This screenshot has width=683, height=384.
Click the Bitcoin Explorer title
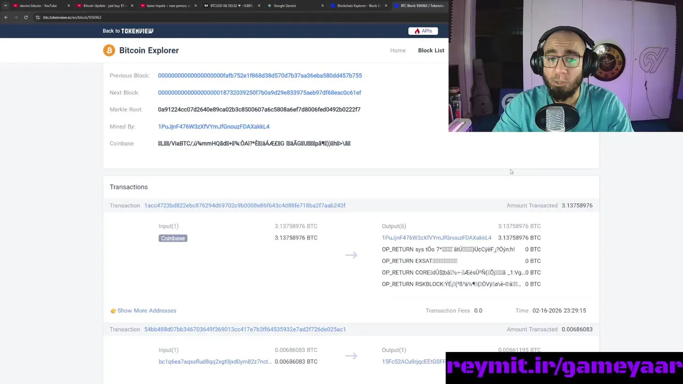[x=149, y=50]
